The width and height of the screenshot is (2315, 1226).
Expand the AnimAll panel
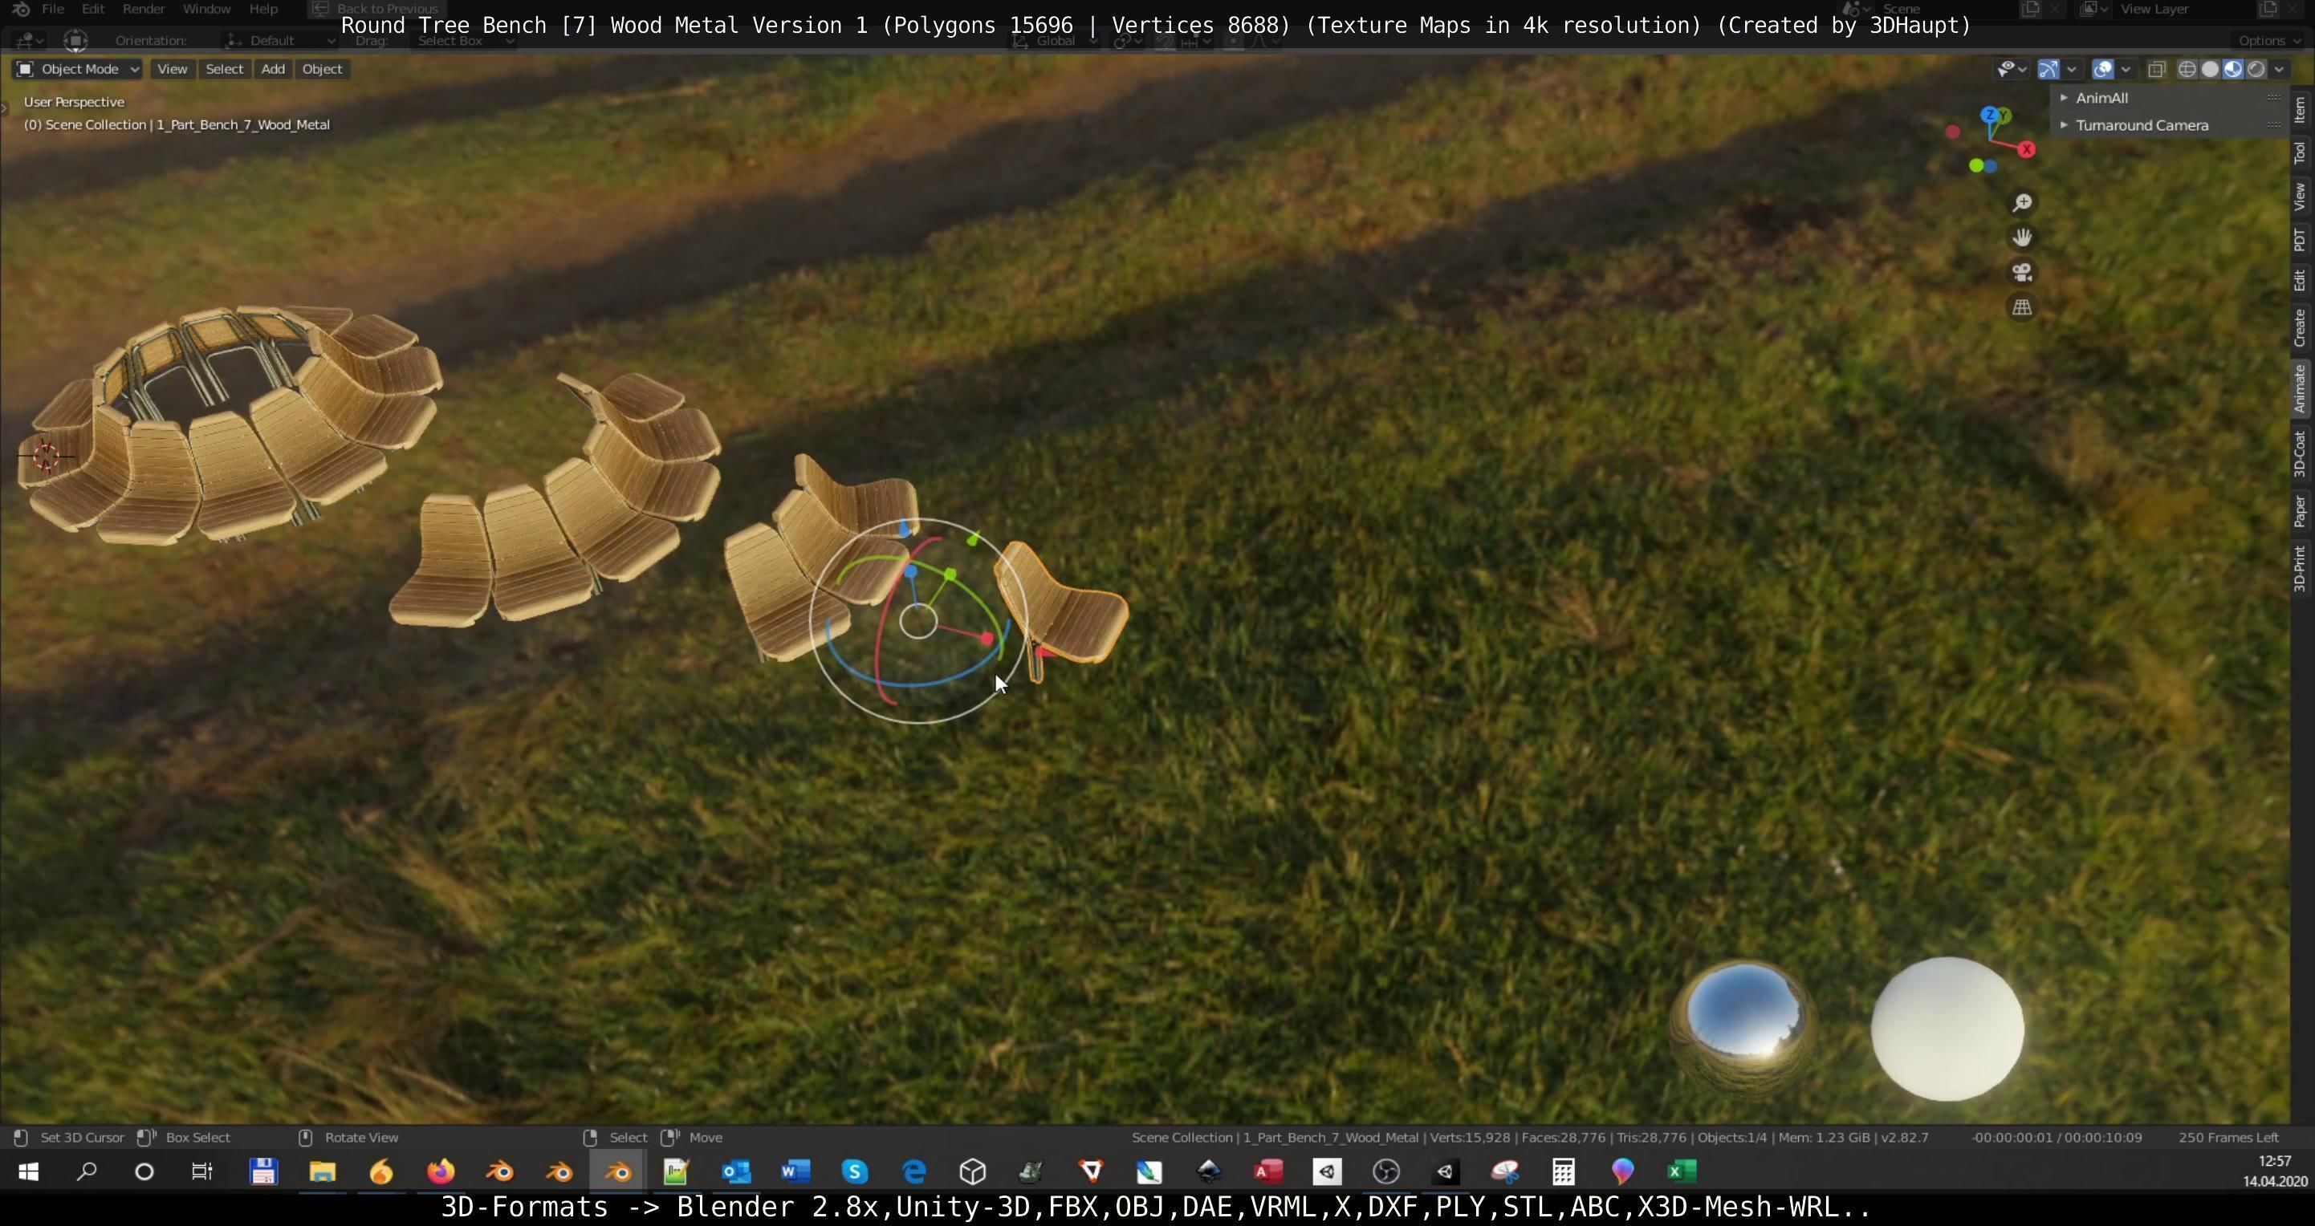2101,98
